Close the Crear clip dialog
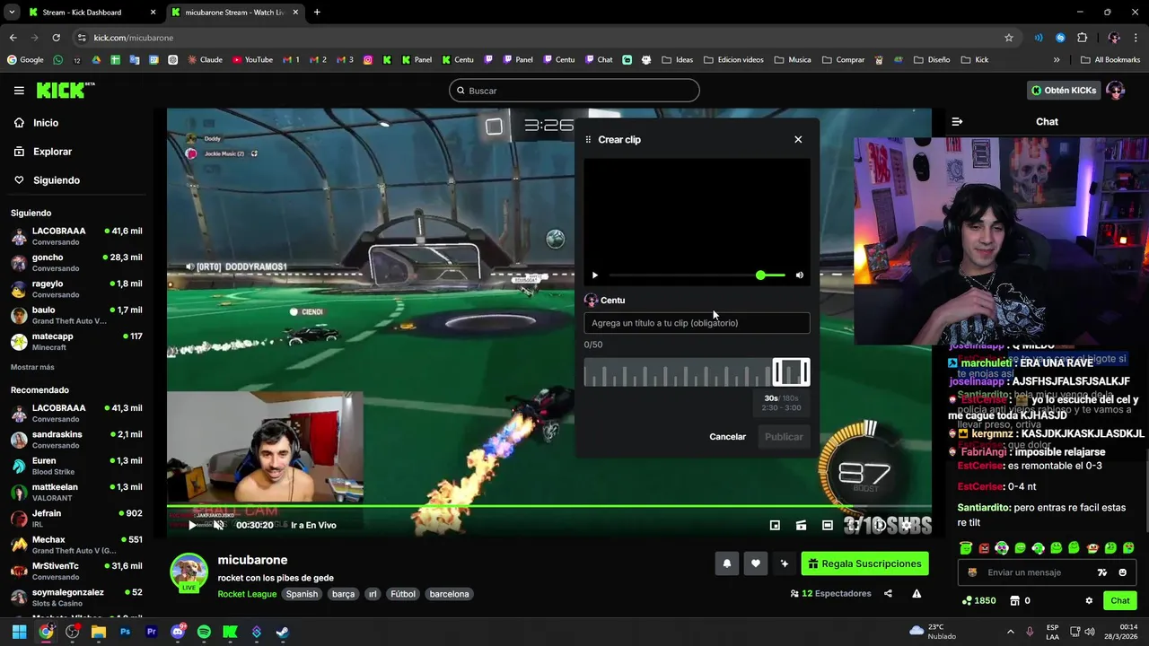This screenshot has height=646, width=1149. click(x=798, y=139)
